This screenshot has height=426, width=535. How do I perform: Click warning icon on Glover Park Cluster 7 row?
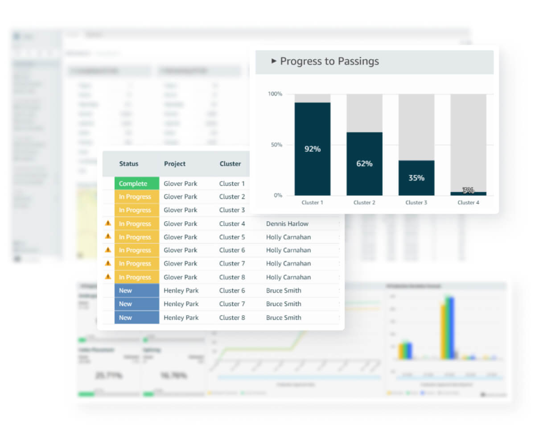tap(107, 264)
